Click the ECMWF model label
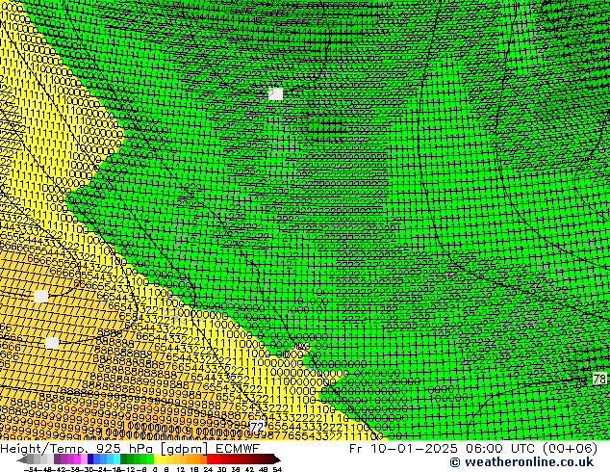Image resolution: width=610 pixels, height=472 pixels. (238, 449)
